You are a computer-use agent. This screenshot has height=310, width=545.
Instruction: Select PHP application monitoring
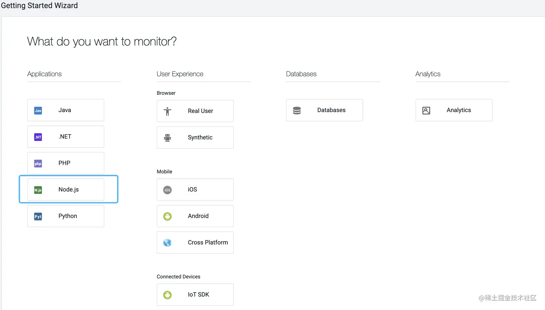coord(66,163)
